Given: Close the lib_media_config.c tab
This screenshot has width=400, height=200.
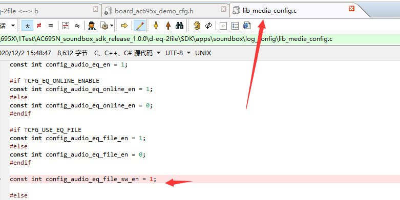Looking at the screenshot, I should coord(351,9).
